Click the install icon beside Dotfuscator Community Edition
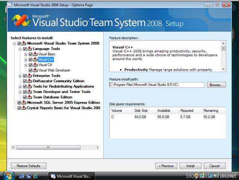Viewport: 239px width, 180px height. tap(30, 81)
